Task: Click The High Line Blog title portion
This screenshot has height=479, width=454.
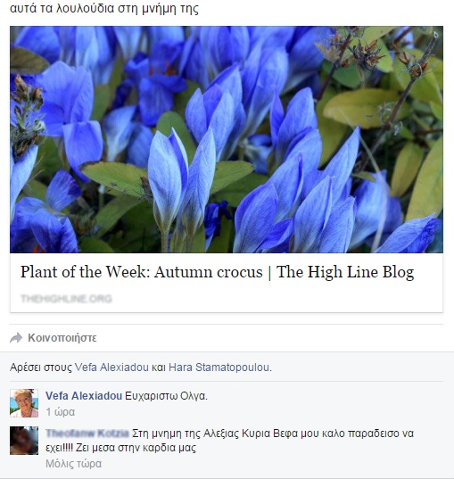Action: coord(345,272)
